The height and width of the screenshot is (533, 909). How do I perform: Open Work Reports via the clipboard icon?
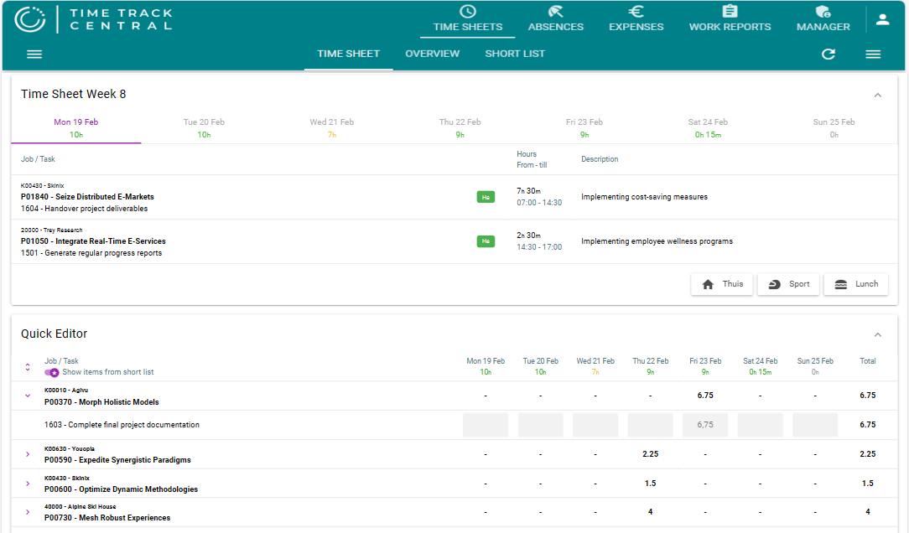(730, 12)
